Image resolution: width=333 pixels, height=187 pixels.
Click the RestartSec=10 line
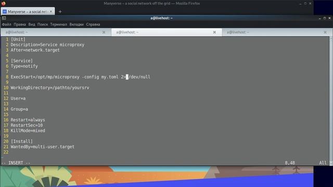[27, 125]
